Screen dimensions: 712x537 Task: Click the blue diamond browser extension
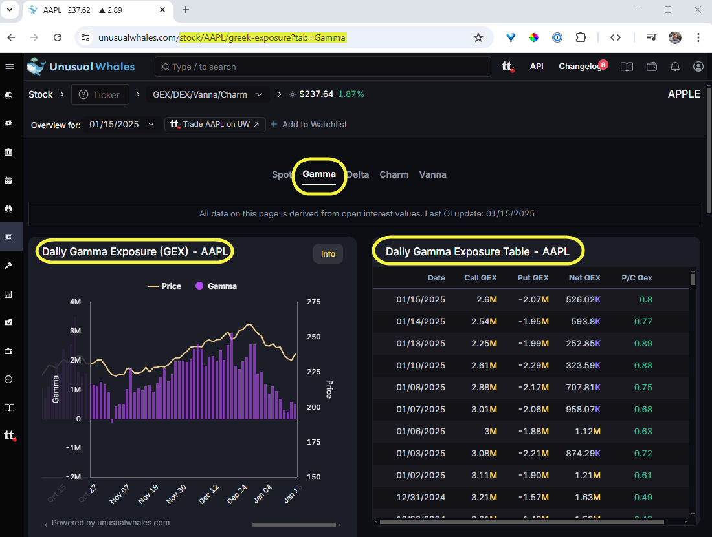pyautogui.click(x=511, y=37)
